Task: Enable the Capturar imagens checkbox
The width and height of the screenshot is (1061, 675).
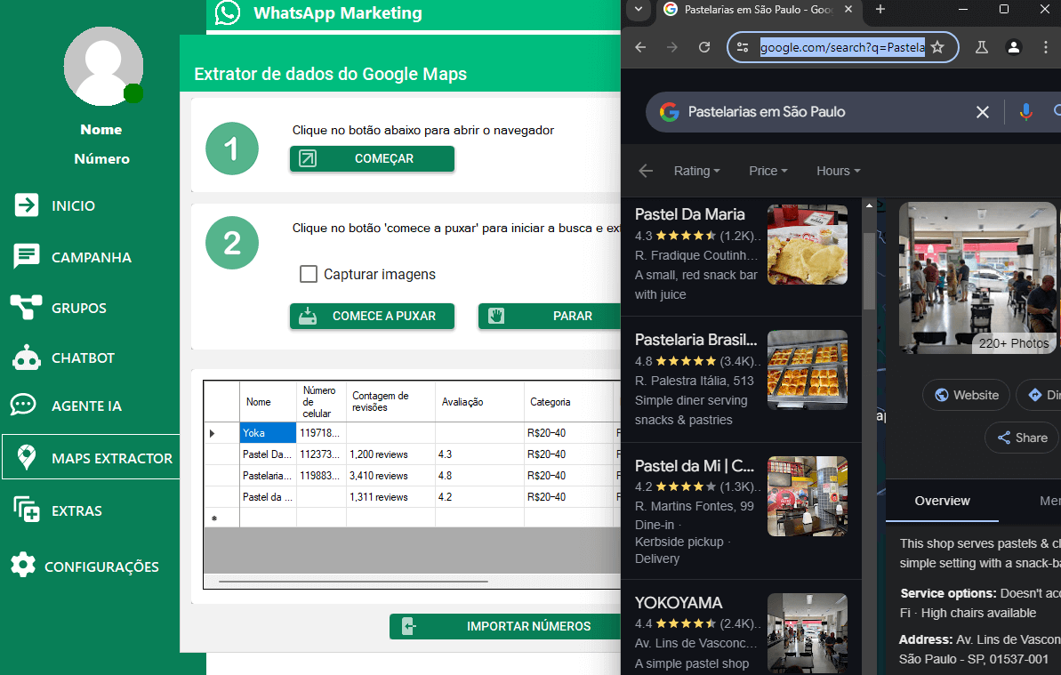Action: click(x=309, y=274)
